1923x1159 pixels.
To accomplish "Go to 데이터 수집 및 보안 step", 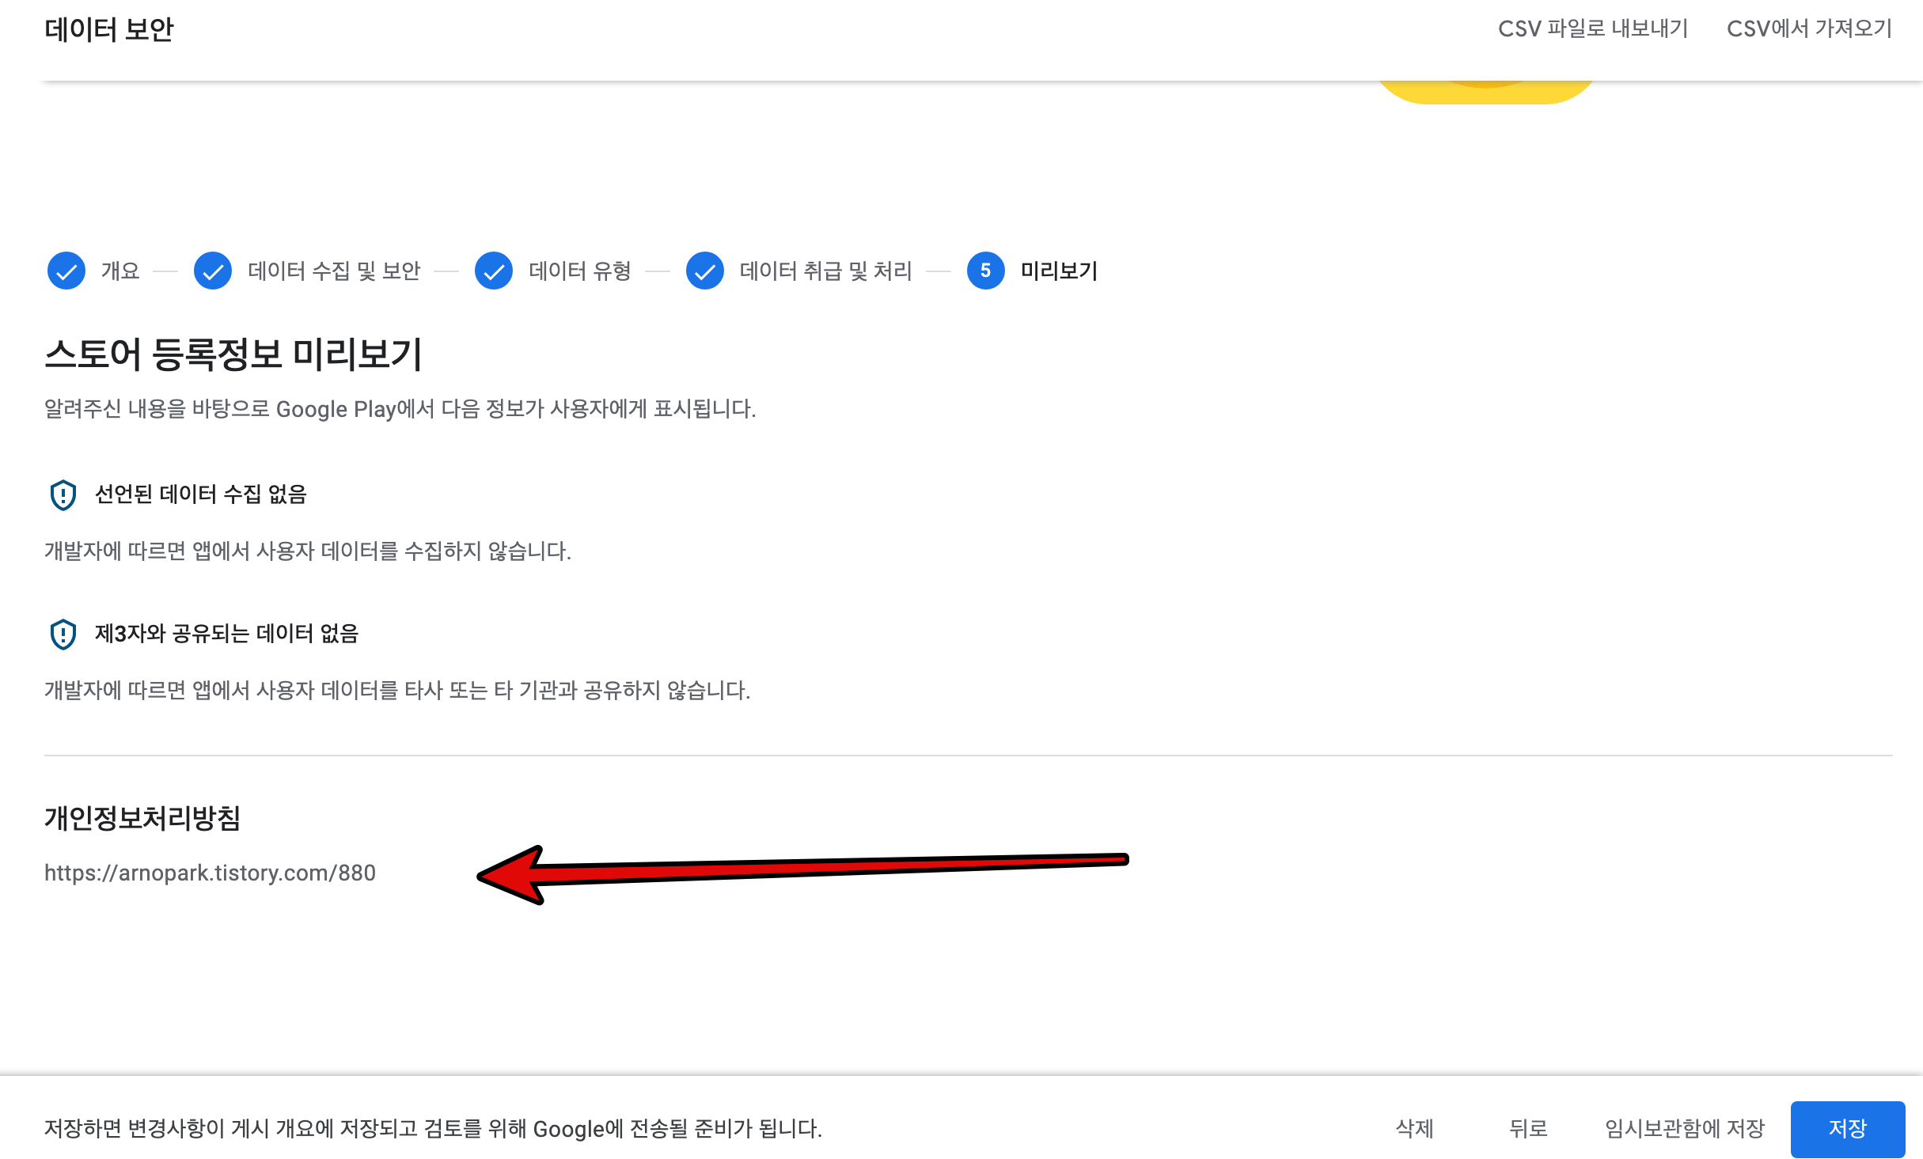I will click(x=334, y=271).
